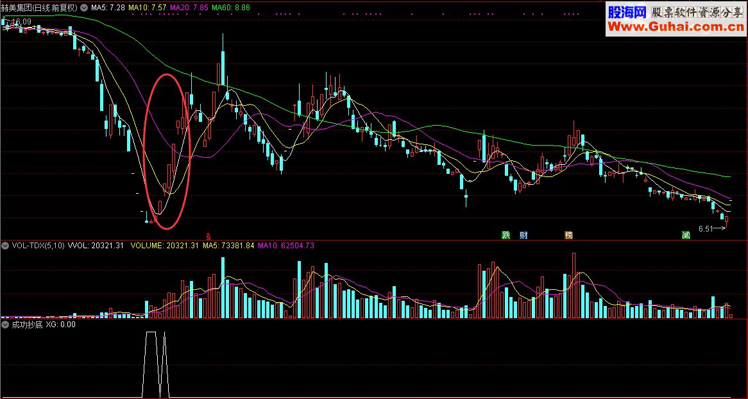Click the VOLUME: 20321.31 value

click(x=164, y=246)
